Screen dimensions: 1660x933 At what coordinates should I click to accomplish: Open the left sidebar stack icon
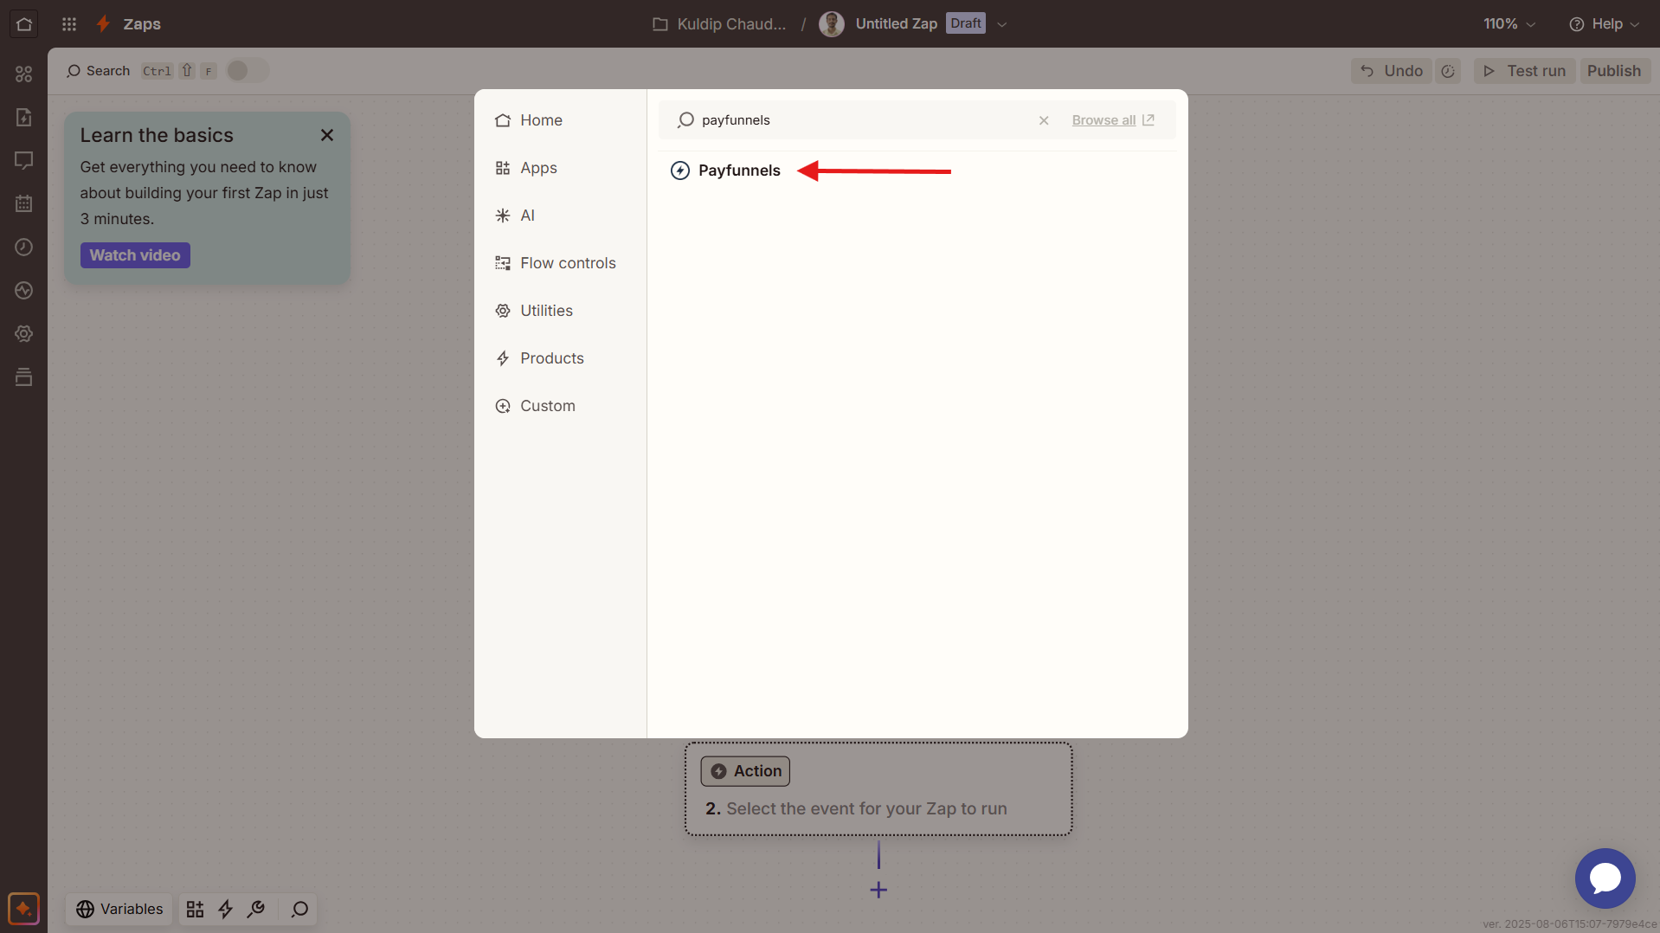(23, 376)
